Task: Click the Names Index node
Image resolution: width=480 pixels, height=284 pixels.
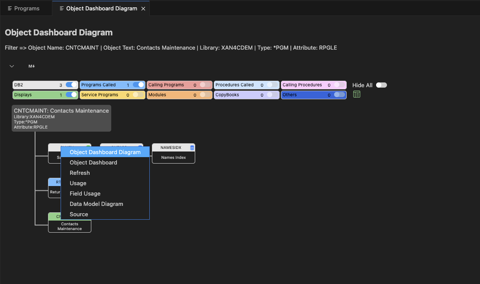Action: (x=174, y=157)
